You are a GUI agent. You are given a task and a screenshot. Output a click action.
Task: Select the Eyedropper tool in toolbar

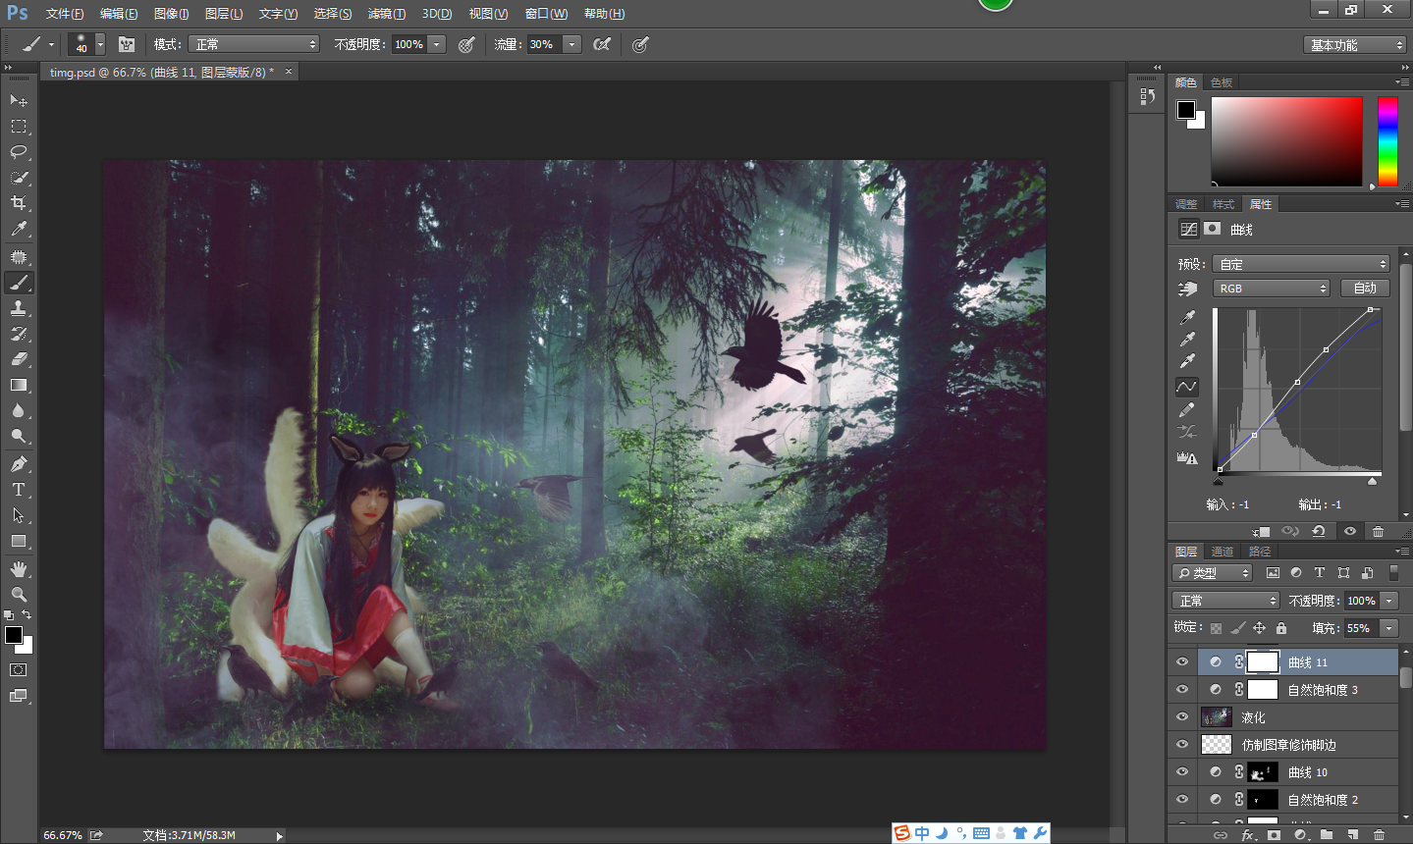(19, 229)
